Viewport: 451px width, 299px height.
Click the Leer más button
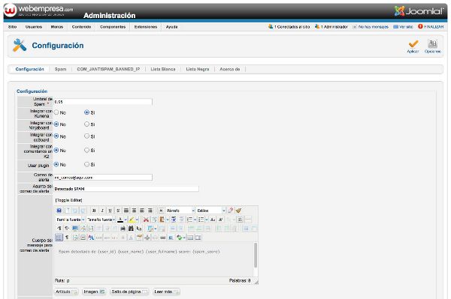(x=167, y=292)
